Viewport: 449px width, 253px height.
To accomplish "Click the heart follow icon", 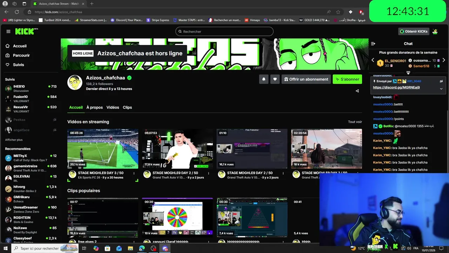I will (275, 79).
